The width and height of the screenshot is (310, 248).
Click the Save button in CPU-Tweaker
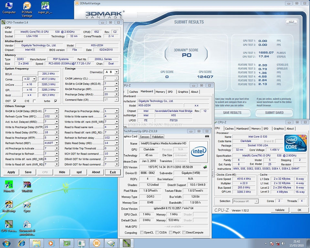coord(28,172)
